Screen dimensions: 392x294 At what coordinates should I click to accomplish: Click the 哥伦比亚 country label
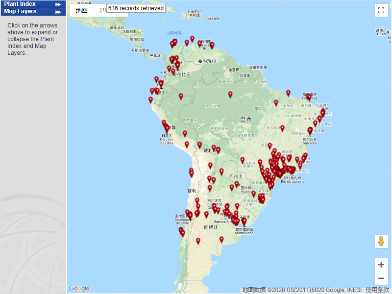tap(182, 74)
